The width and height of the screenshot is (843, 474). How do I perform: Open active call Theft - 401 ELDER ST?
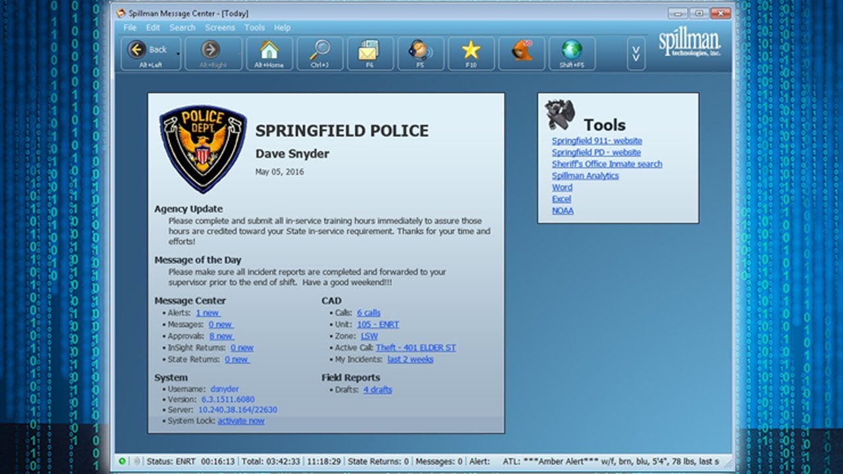[x=416, y=348]
